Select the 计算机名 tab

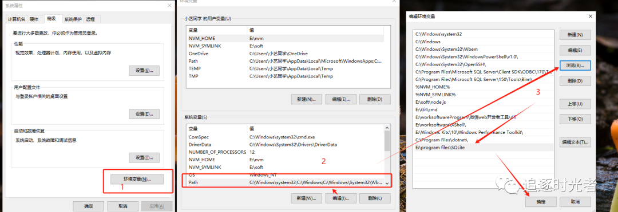17,19
